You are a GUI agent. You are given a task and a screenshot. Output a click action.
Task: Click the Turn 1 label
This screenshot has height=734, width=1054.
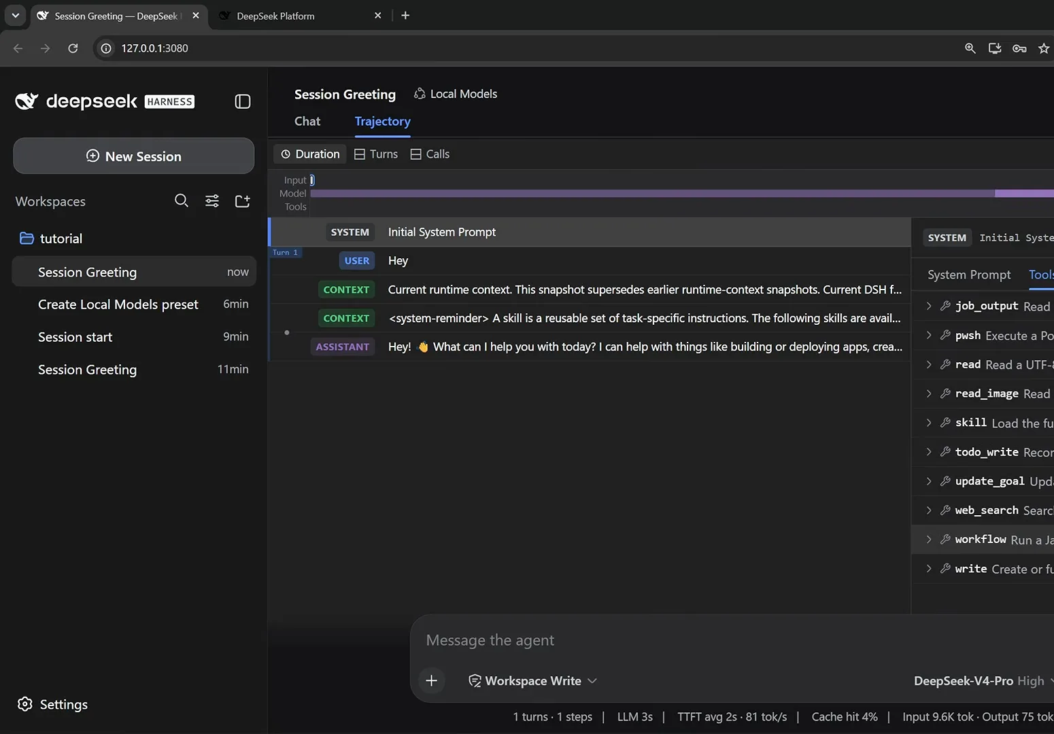285,253
